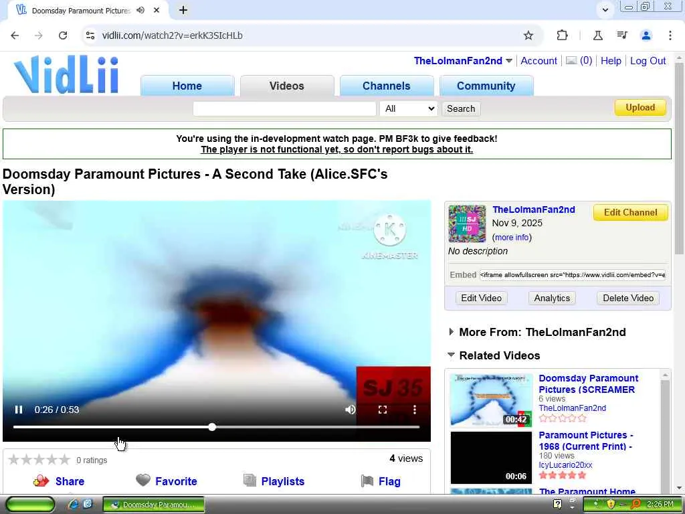Image resolution: width=685 pixels, height=514 pixels.
Task: Click the green Start button
Action: pyautogui.click(x=29, y=505)
